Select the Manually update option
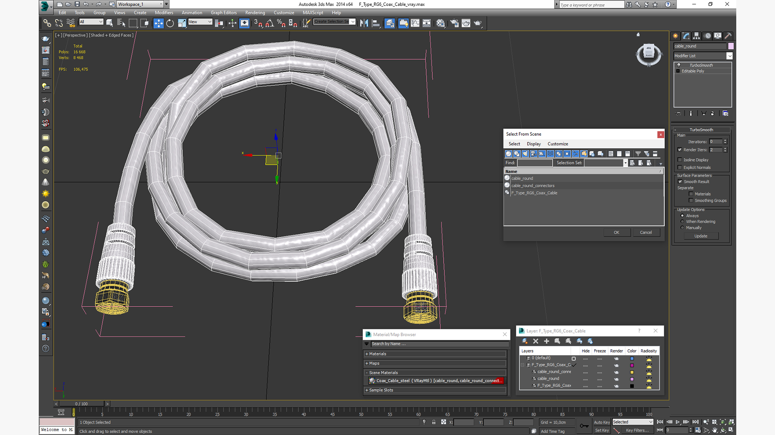 [x=683, y=228]
